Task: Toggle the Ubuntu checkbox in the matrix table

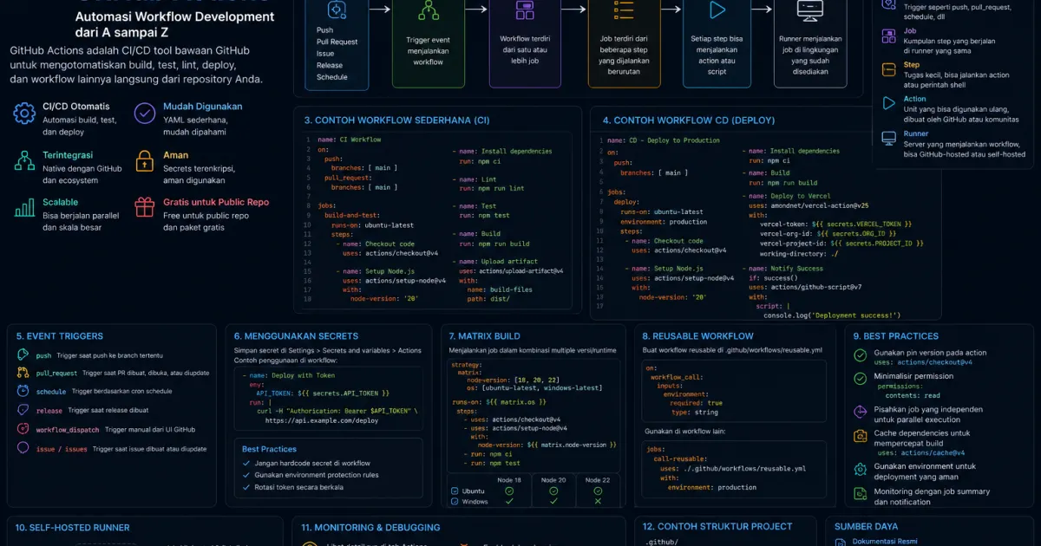Action: [x=455, y=491]
